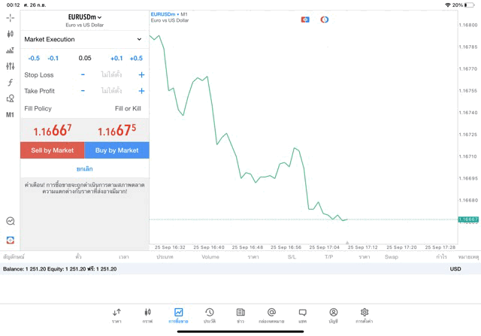This screenshot has height=336, width=481.
Task: Select the crosshair tool in left sidebar
Action: (10, 17)
